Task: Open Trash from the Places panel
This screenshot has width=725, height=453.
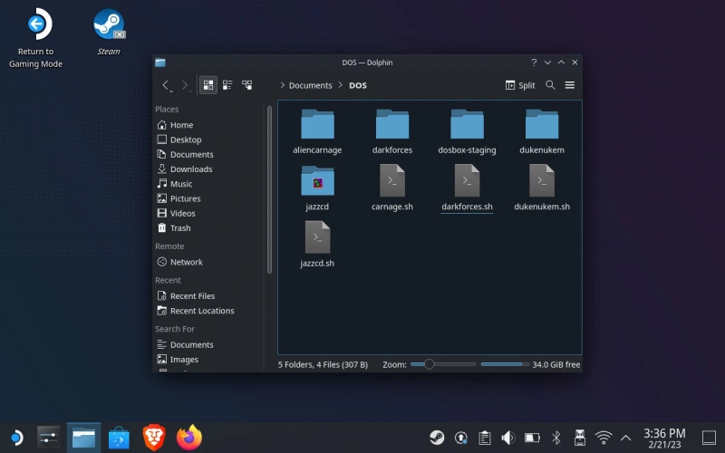Action: coord(180,228)
